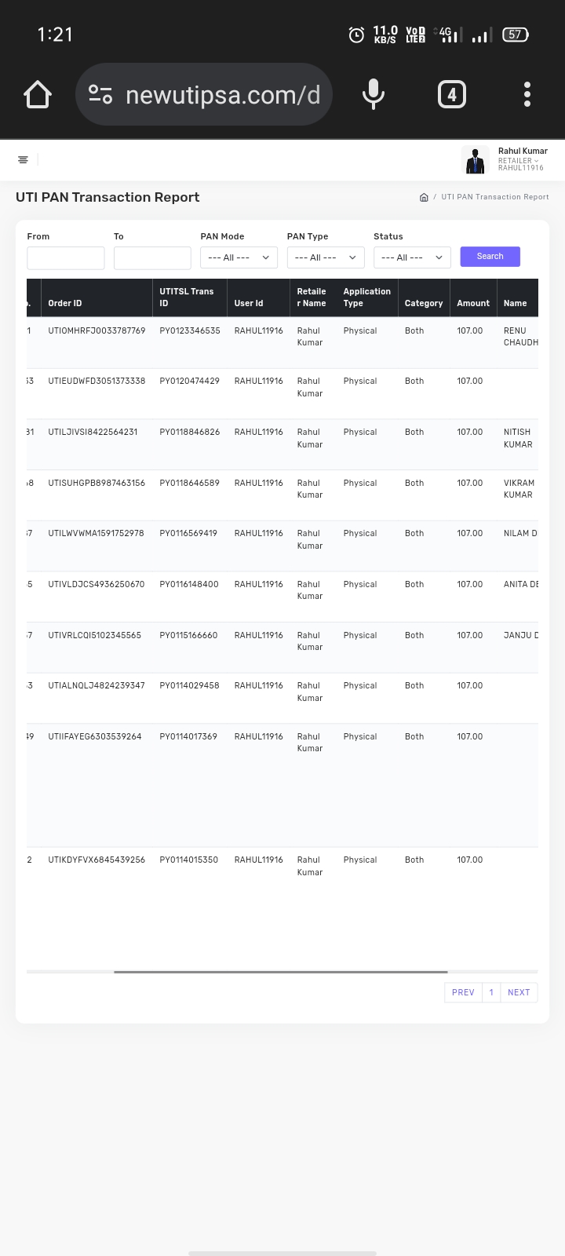Open the PAN Type dropdown

(x=326, y=257)
